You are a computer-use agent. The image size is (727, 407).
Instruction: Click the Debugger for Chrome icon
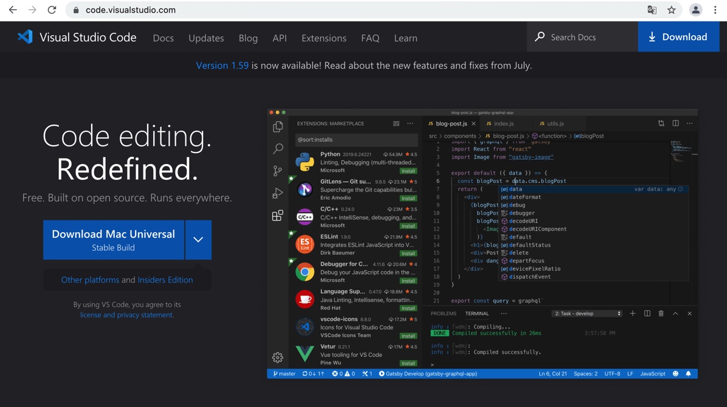pyautogui.click(x=305, y=272)
